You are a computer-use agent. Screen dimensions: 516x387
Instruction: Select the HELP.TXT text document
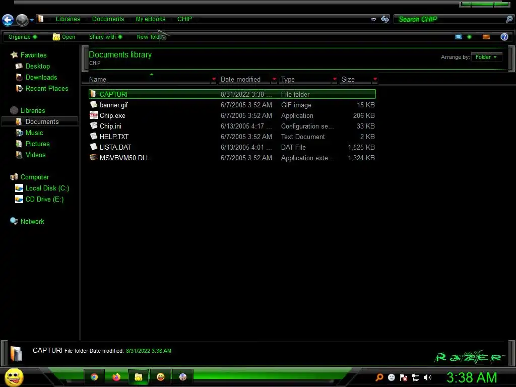click(x=232, y=137)
